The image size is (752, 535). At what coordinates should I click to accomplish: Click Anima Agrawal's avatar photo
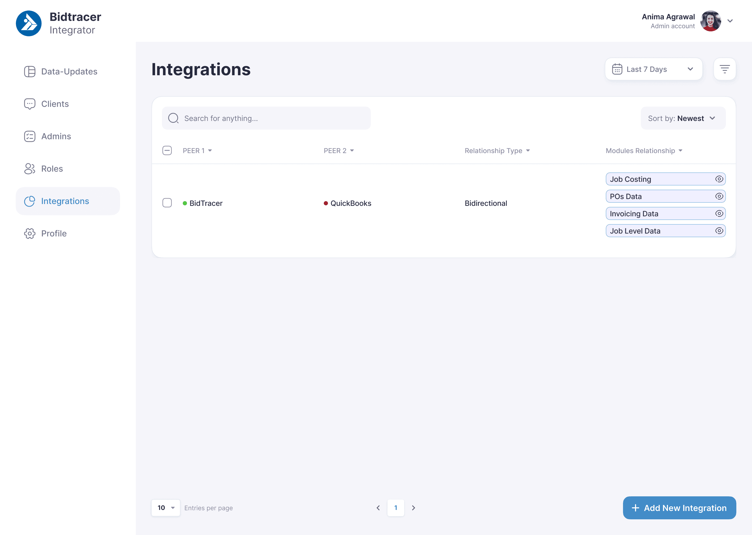click(x=710, y=21)
